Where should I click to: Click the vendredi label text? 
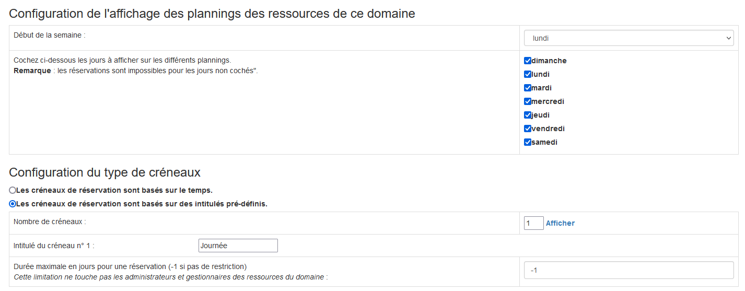click(x=548, y=129)
